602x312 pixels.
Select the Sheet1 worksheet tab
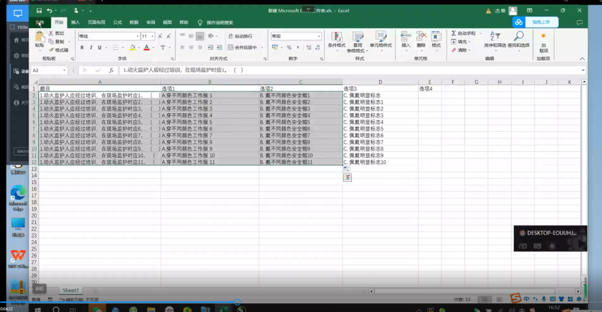pos(71,290)
